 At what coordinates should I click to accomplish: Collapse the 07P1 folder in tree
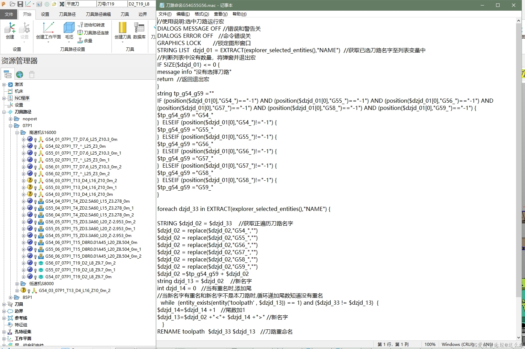tap(11, 126)
